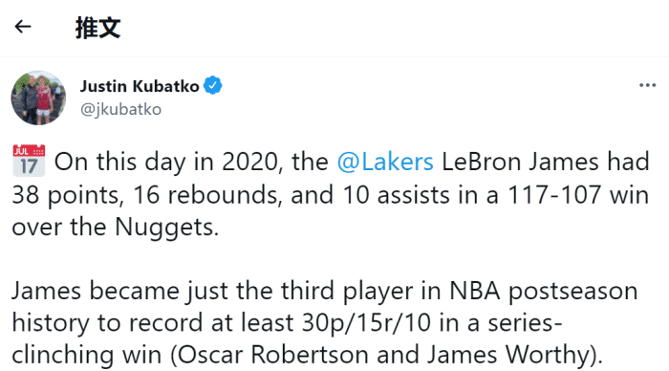Click the '30p/15r/10' stat text
Image resolution: width=669 pixels, height=371 pixels.
tap(366, 323)
